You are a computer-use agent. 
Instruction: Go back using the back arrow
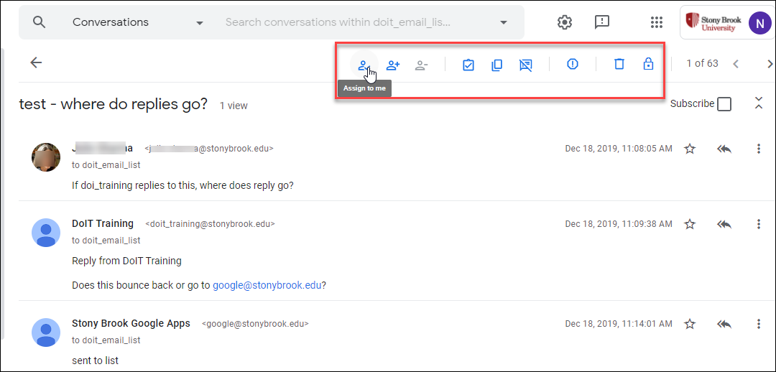(x=36, y=62)
